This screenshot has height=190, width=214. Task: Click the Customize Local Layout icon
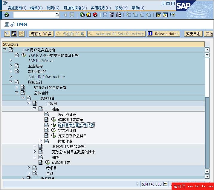click(x=172, y=15)
